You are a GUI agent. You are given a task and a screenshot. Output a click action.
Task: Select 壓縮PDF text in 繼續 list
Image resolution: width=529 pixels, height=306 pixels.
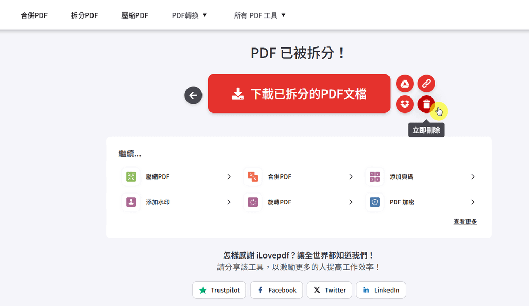pos(158,176)
